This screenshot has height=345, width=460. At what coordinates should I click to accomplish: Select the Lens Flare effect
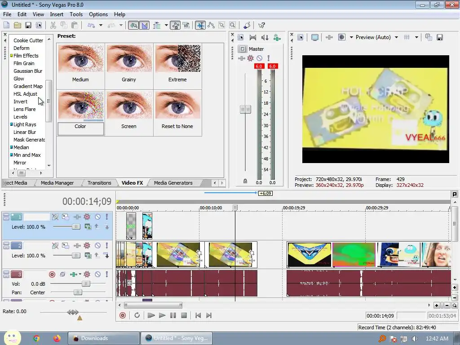24,109
